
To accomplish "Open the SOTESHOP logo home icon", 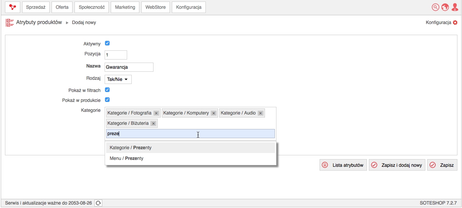I will [x=13, y=7].
